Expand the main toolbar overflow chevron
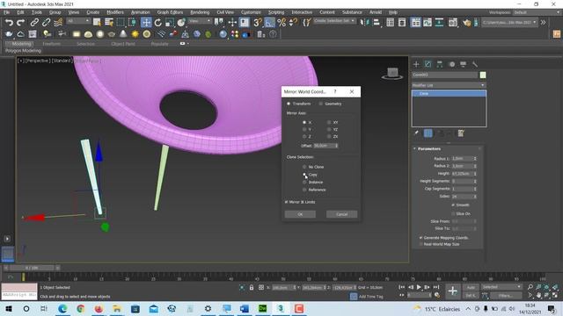The image size is (563, 316). coord(544,22)
